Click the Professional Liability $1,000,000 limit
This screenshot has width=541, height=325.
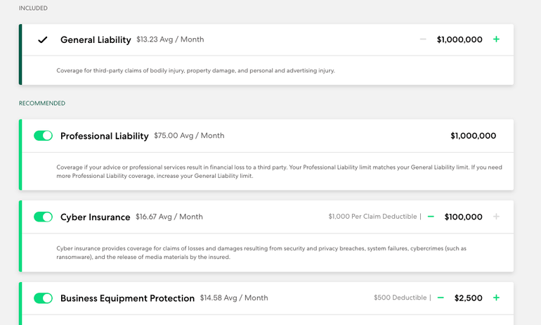tap(473, 136)
